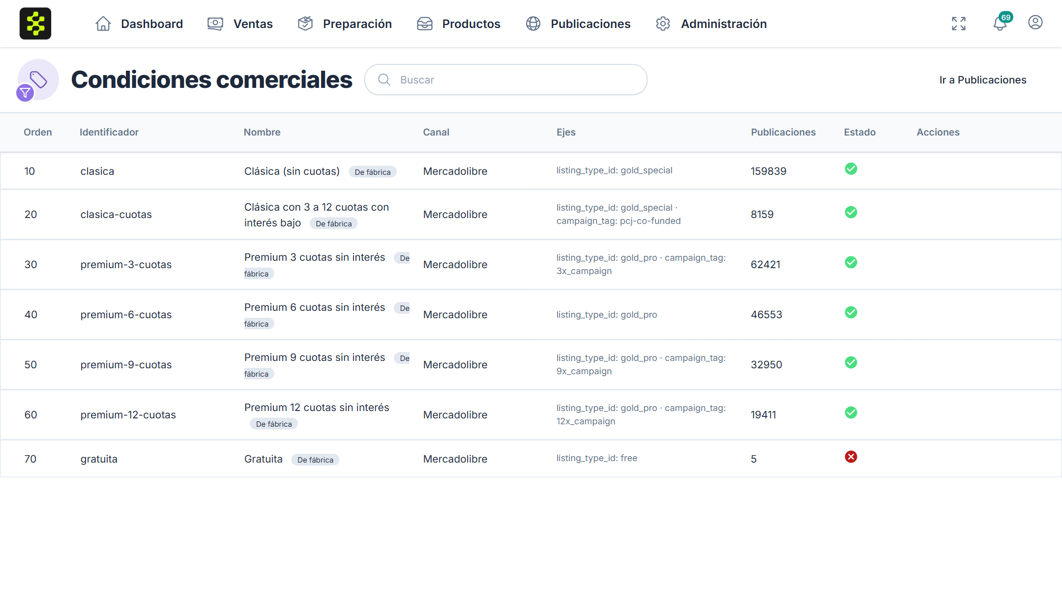Select identifier clasica-cuotas

coord(116,215)
